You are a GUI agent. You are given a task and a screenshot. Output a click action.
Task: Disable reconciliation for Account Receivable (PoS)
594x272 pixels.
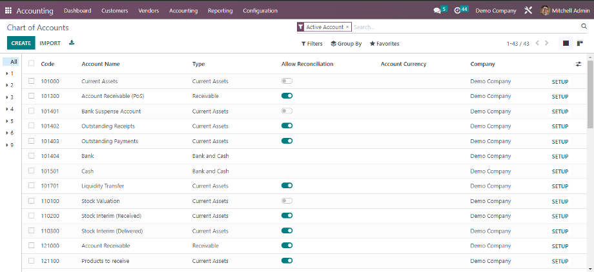pos(287,96)
